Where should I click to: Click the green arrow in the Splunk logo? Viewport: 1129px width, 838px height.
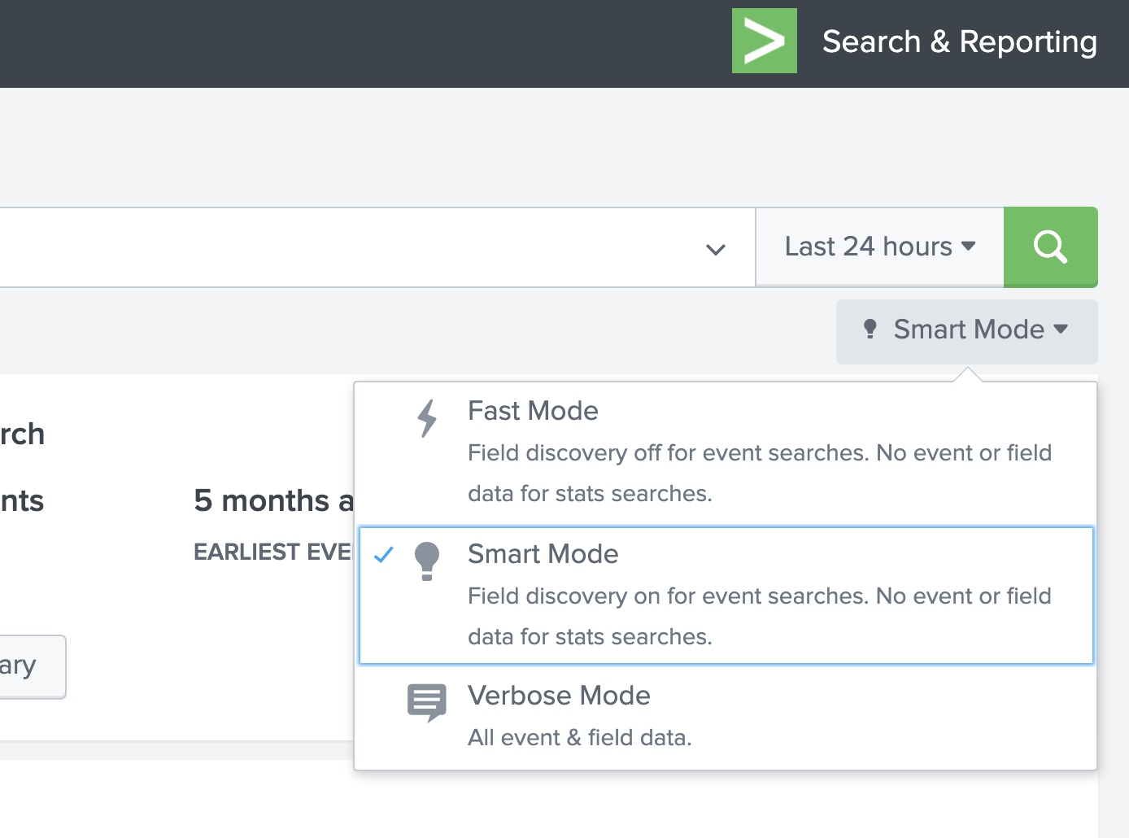click(764, 40)
